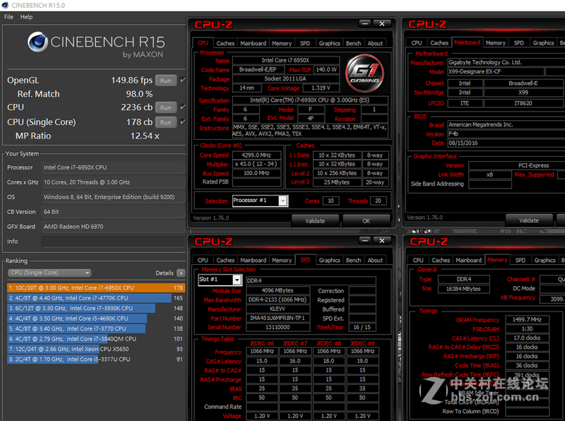Open the Graphics tab in the Mainboard window
565x421 pixels.
(x=545, y=42)
